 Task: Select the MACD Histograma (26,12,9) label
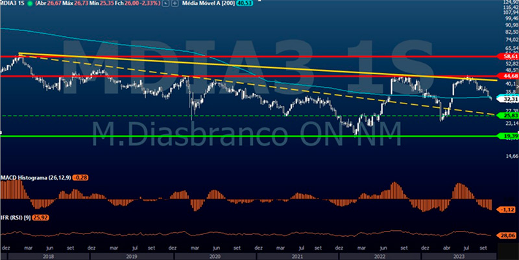(x=35, y=177)
